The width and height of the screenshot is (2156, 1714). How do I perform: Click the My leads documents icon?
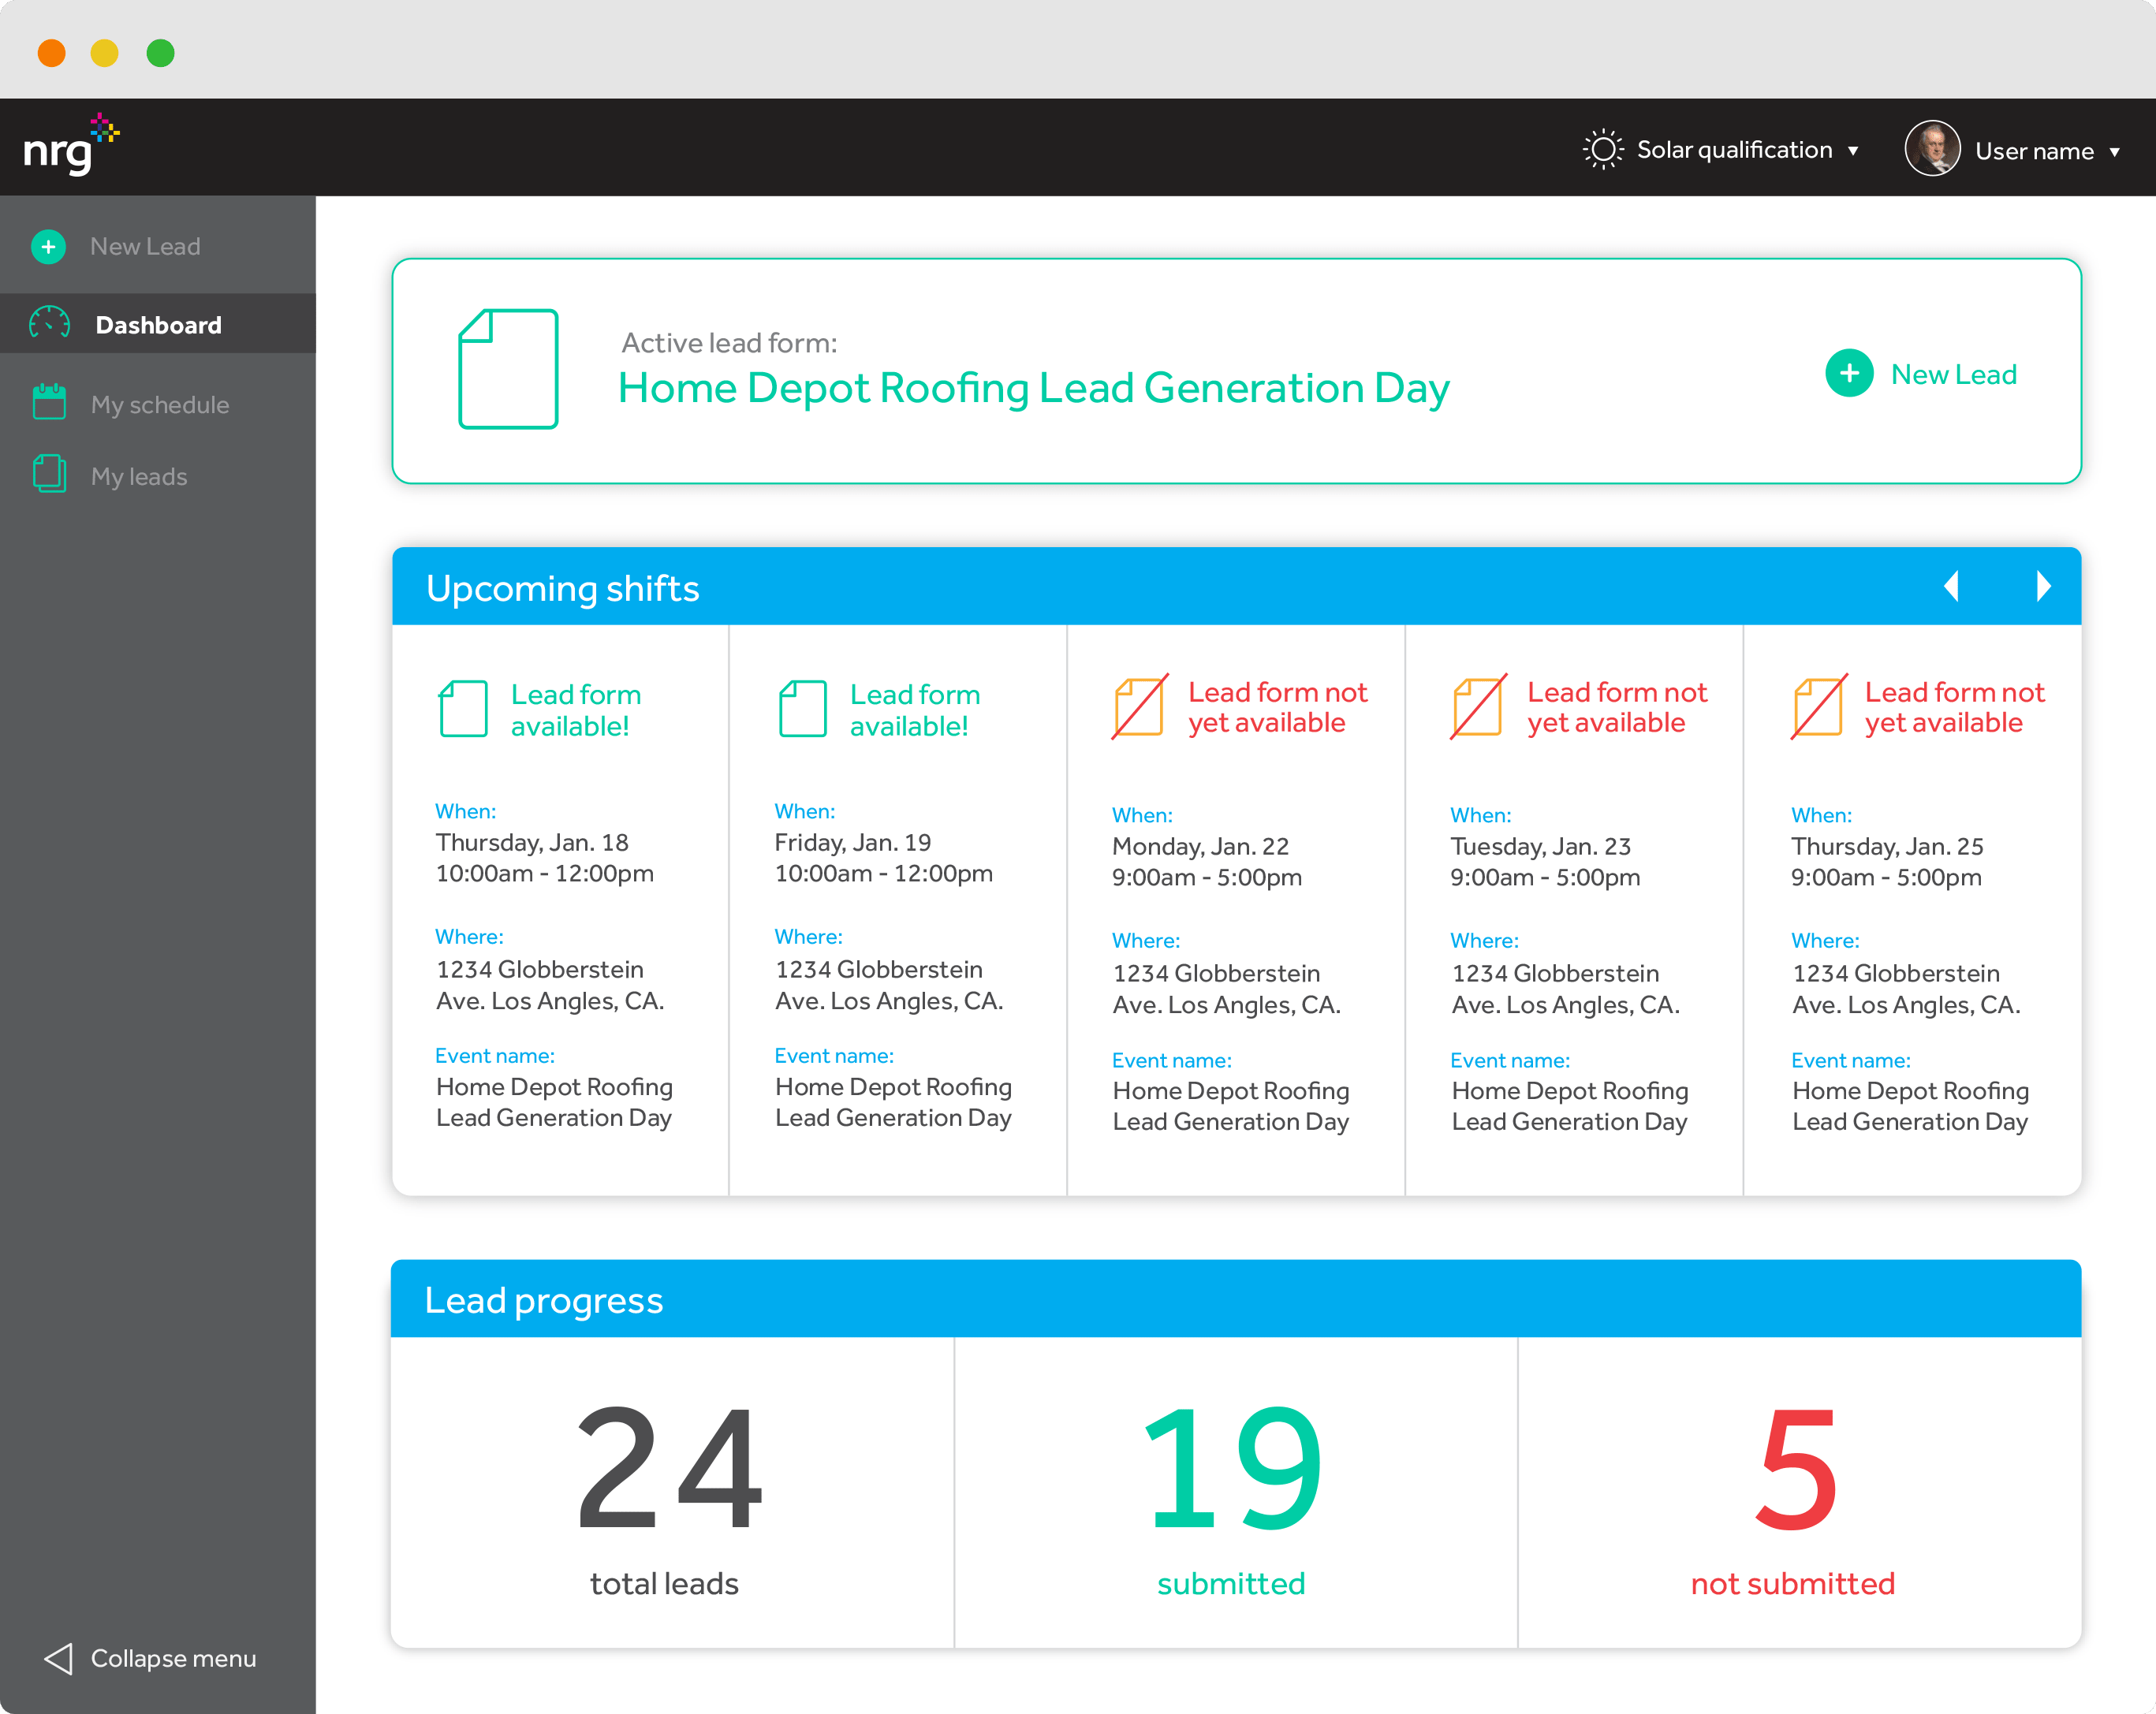(x=49, y=474)
